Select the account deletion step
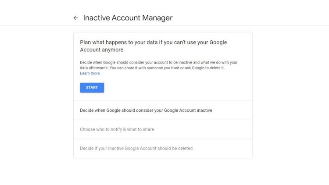Screen dimensions: 329x185 (136, 148)
